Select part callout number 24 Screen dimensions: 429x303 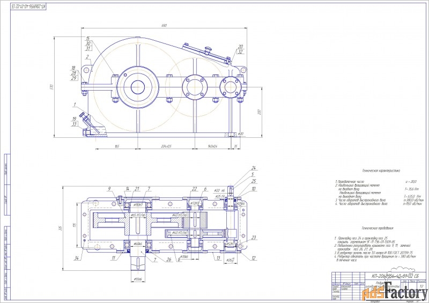tap(253, 168)
